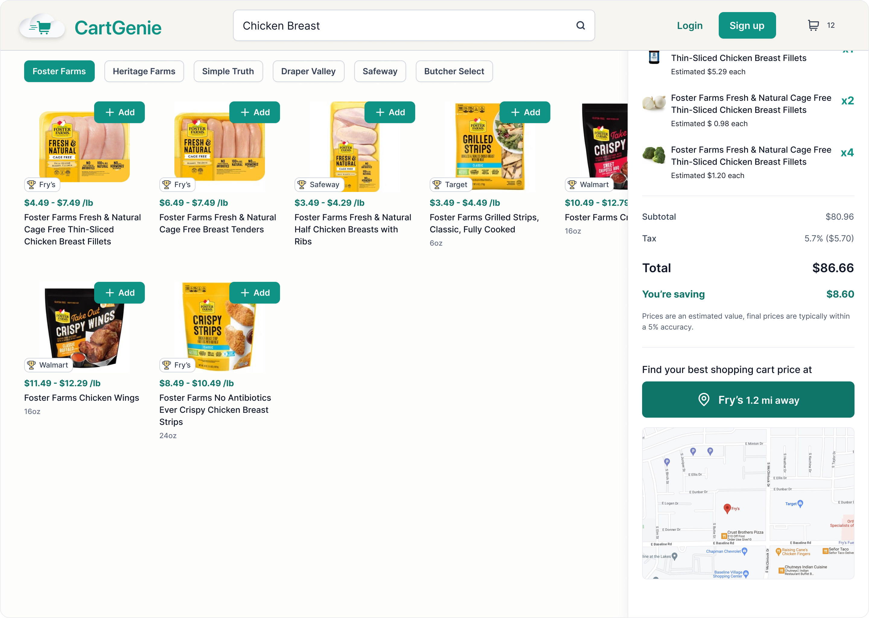Click the Chicken Breast search field
The image size is (869, 618).
pos(414,25)
